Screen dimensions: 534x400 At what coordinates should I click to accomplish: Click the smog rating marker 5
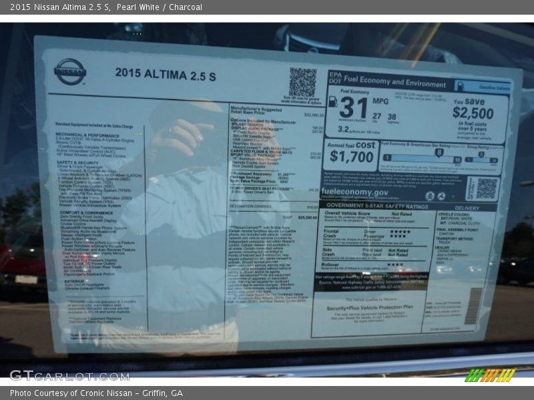tap(481, 155)
